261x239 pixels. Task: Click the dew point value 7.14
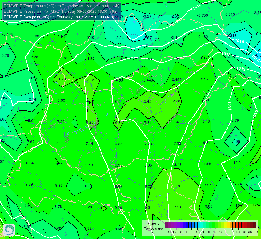tap(89, 144)
